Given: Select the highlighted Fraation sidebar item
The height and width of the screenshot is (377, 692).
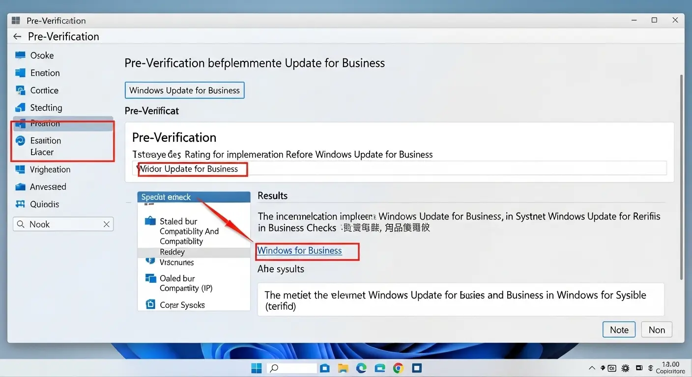Looking at the screenshot, I should (63, 124).
